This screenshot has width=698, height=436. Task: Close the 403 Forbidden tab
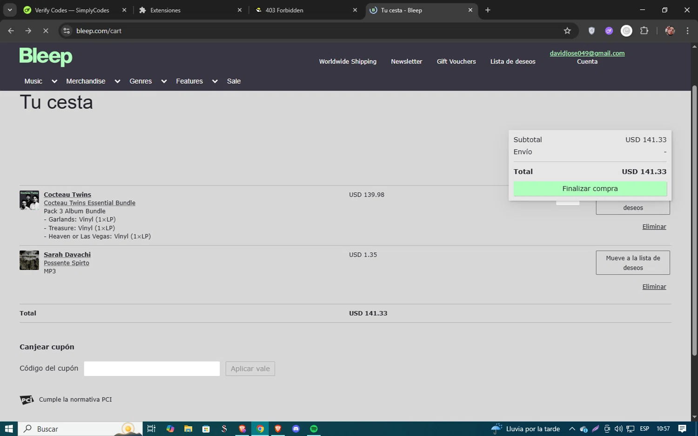[x=355, y=10]
